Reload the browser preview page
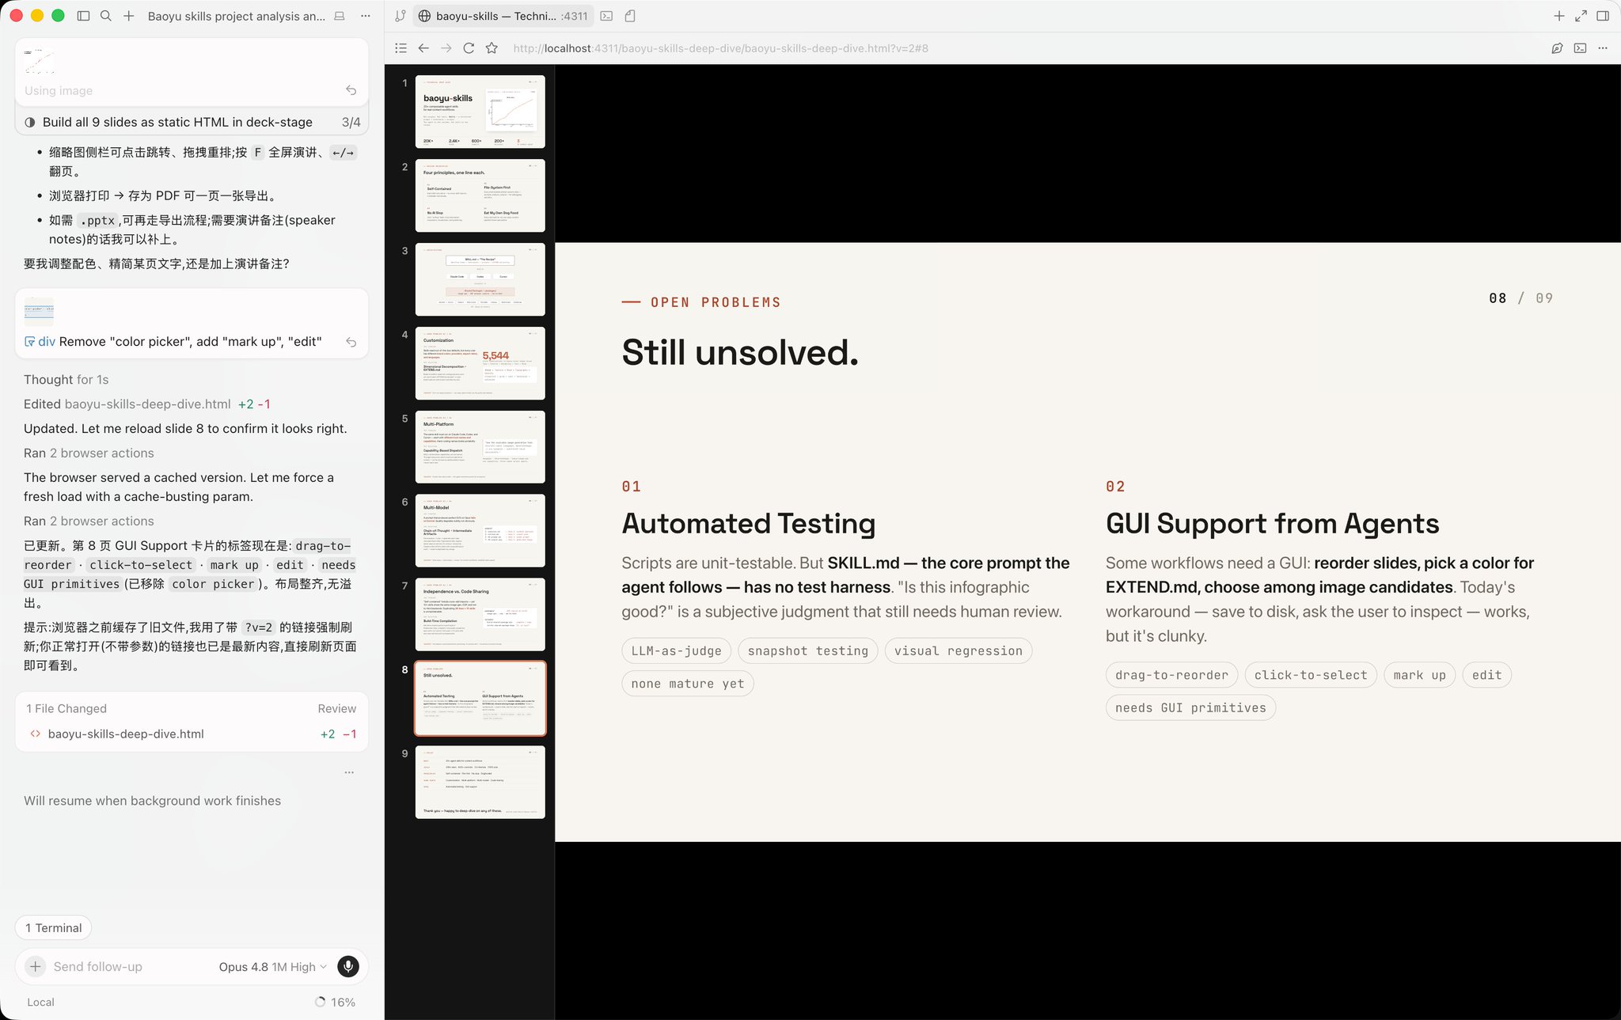Viewport: 1621px width, 1020px height. pyautogui.click(x=469, y=48)
